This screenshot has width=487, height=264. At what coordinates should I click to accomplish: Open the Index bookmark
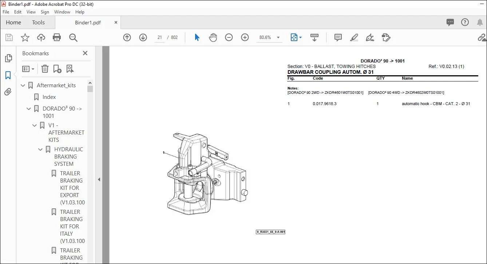(49, 97)
